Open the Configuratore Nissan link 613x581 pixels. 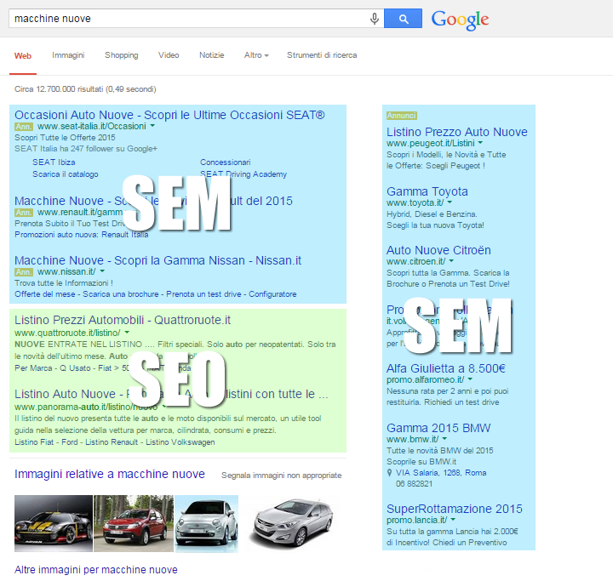pos(272,293)
